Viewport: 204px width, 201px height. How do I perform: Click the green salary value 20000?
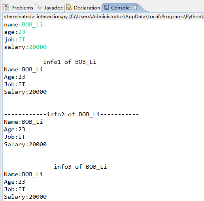point(38,47)
